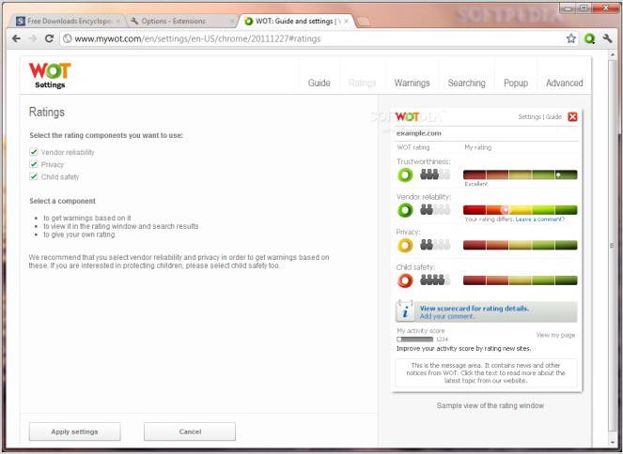This screenshot has height=454, width=623.
Task: Click Sample view of the rating window caption
Action: point(490,405)
